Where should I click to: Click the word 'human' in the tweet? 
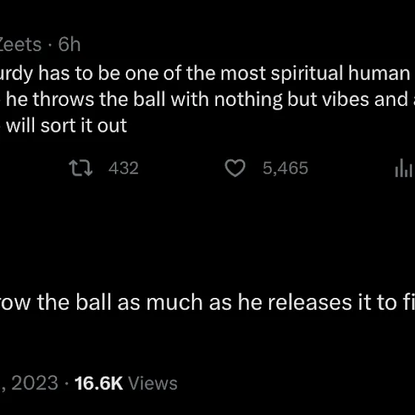pos(379,73)
